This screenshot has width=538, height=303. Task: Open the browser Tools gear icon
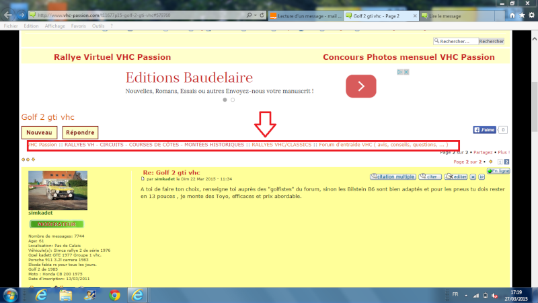531,15
